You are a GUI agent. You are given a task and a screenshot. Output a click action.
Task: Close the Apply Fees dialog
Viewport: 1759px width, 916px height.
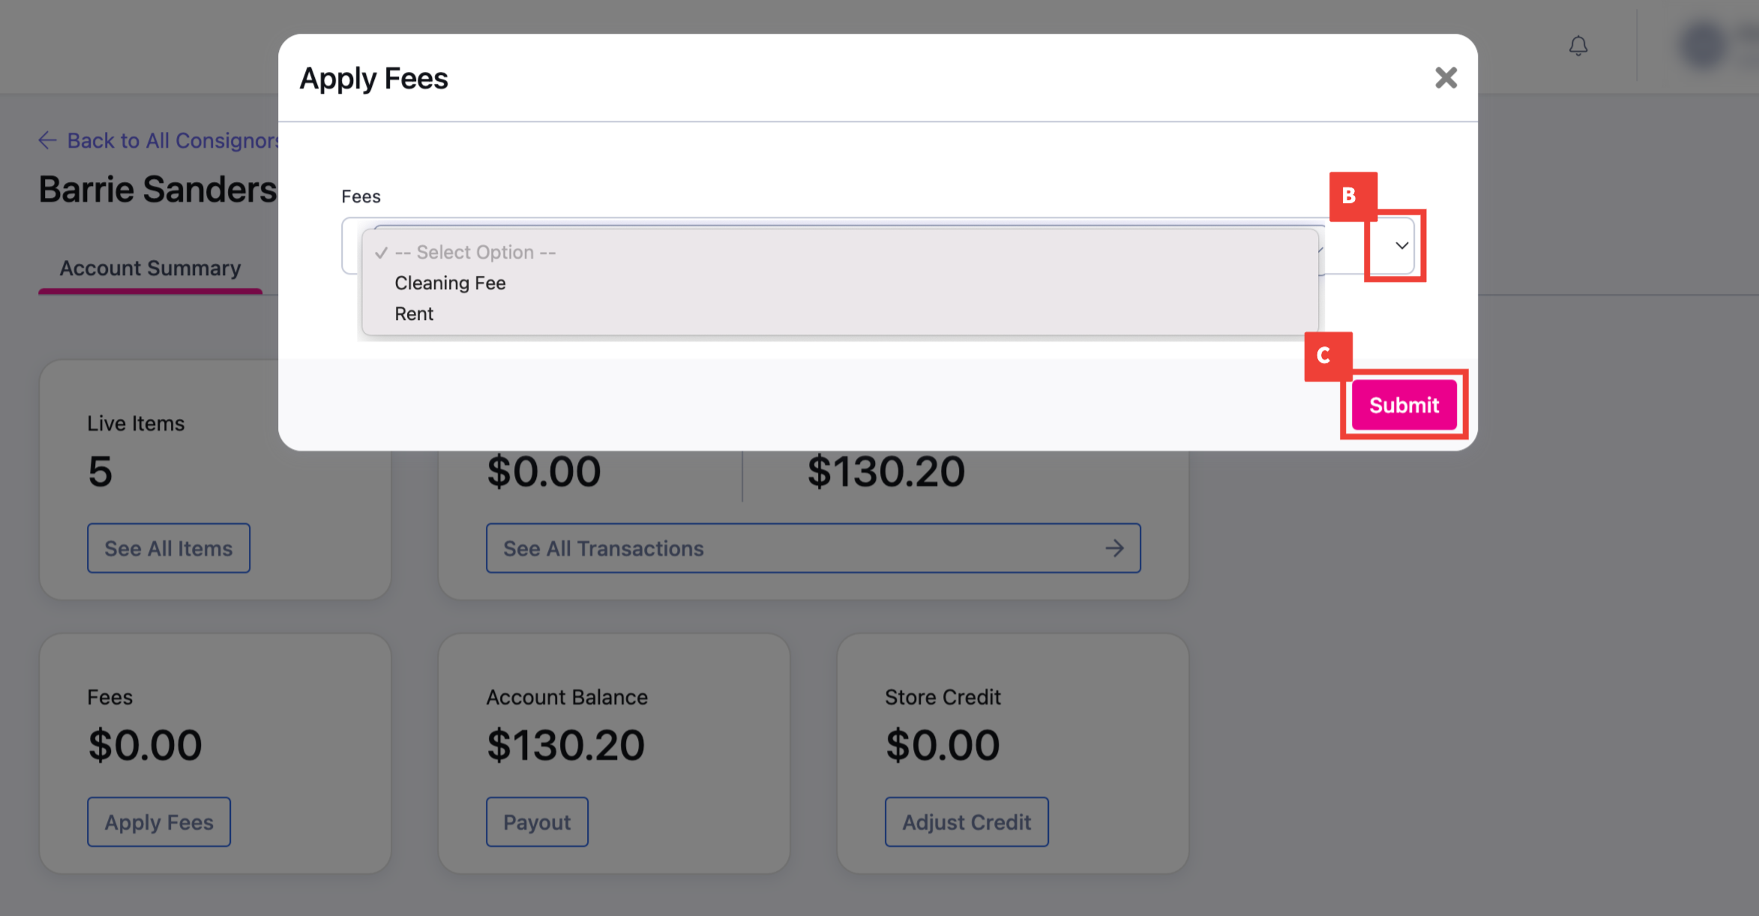(x=1446, y=77)
